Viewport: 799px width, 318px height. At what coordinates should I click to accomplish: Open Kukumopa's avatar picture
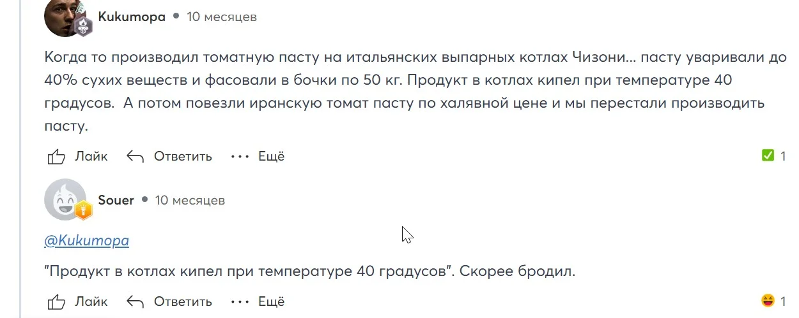tap(65, 17)
